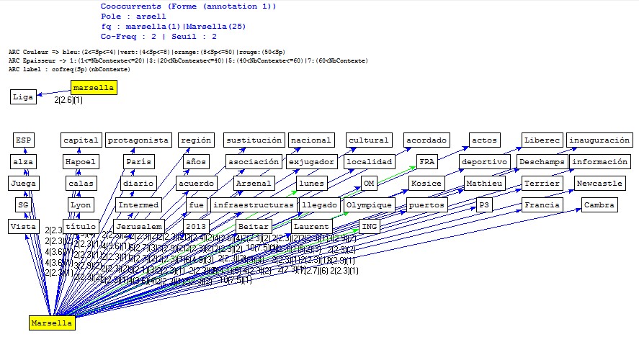Click the 'ARC Epaisseur' legend line
The width and height of the screenshot is (639, 342).
(188, 60)
